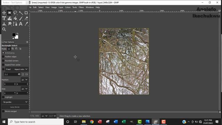Select the Free Select lasso tool
Screen dimensions: 222x125
click(15, 13)
